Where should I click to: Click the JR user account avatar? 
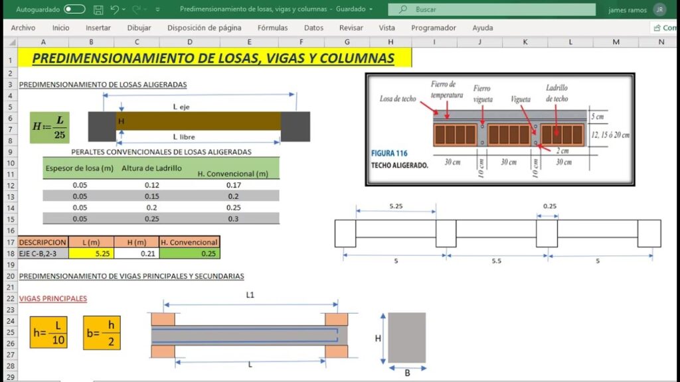(659, 9)
